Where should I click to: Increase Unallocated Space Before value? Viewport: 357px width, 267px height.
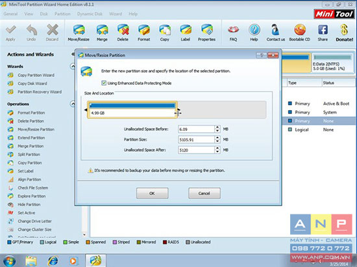[x=217, y=128]
